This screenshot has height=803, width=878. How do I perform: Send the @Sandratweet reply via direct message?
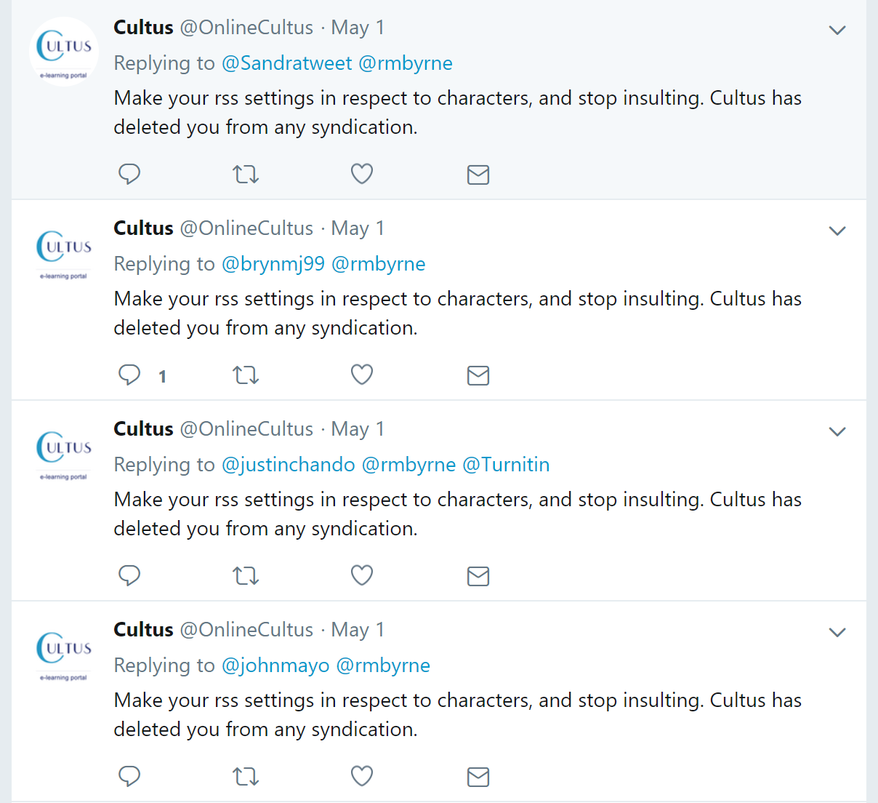[x=478, y=175]
